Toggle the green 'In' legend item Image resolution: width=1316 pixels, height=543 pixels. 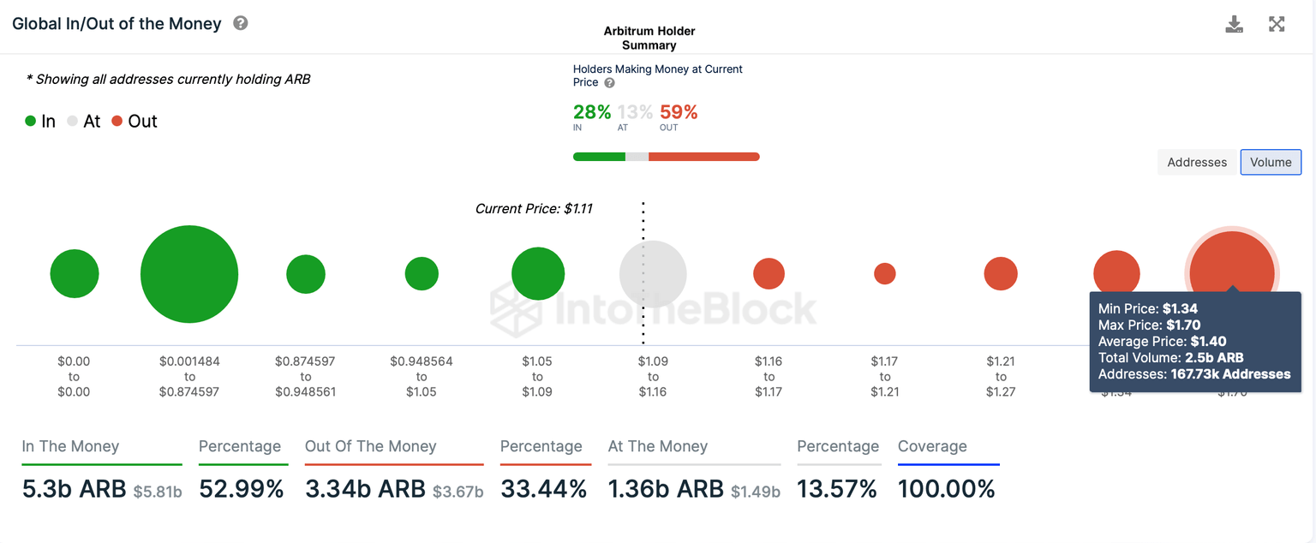(x=40, y=122)
